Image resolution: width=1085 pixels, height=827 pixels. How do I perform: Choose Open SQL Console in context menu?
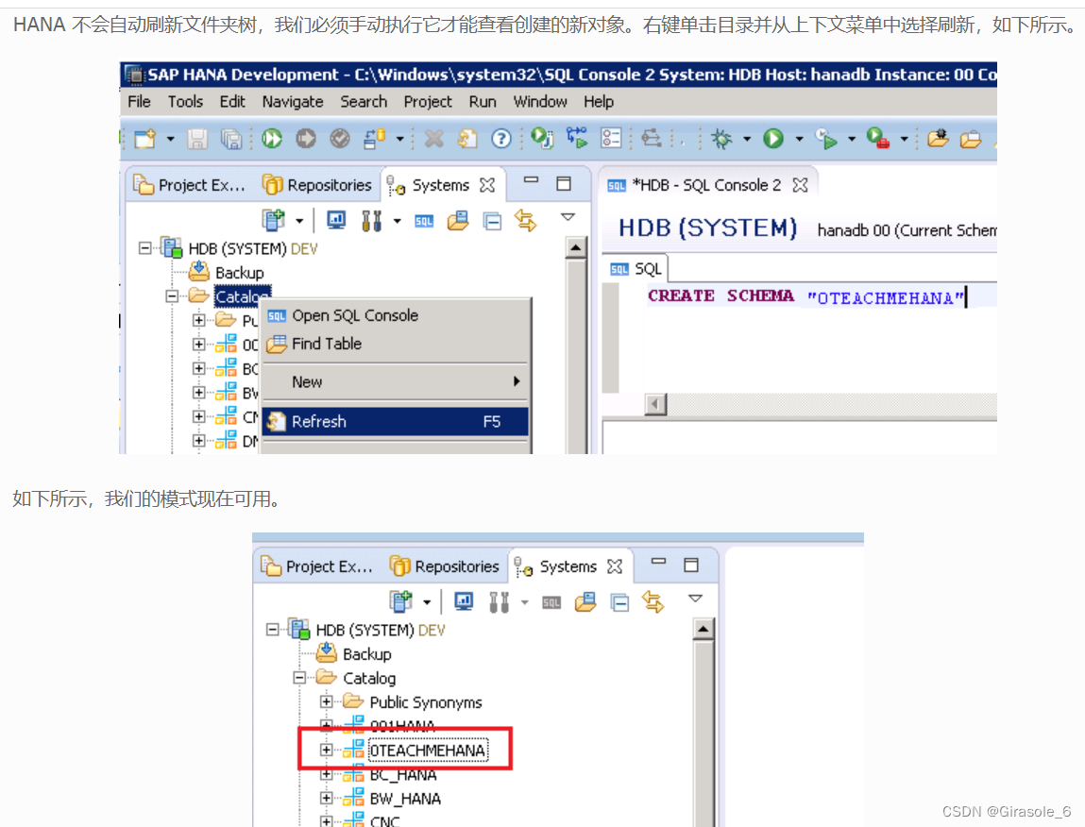pos(395,315)
